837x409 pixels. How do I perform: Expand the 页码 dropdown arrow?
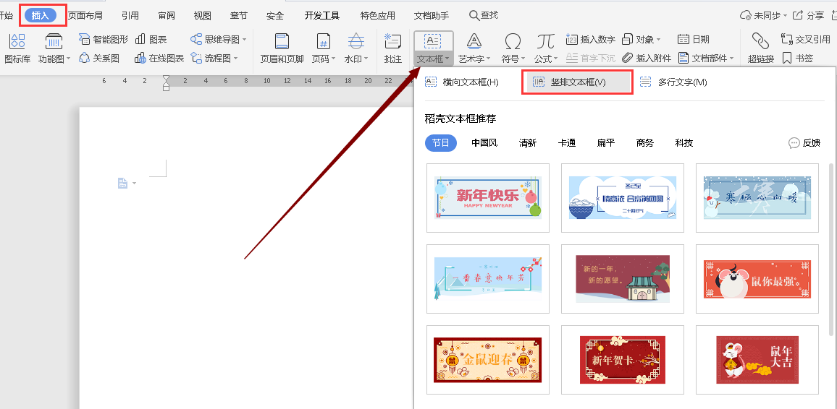[333, 59]
